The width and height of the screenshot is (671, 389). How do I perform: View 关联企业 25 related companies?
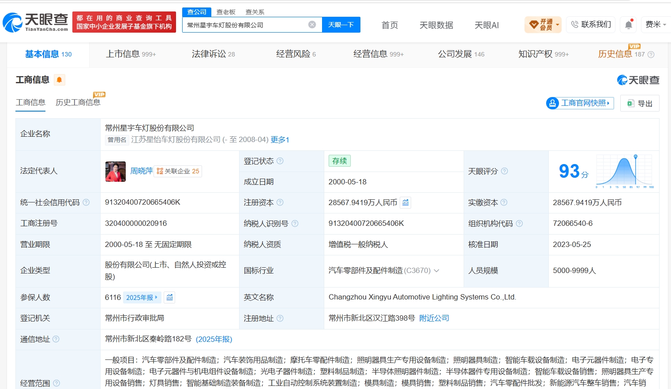[178, 171]
